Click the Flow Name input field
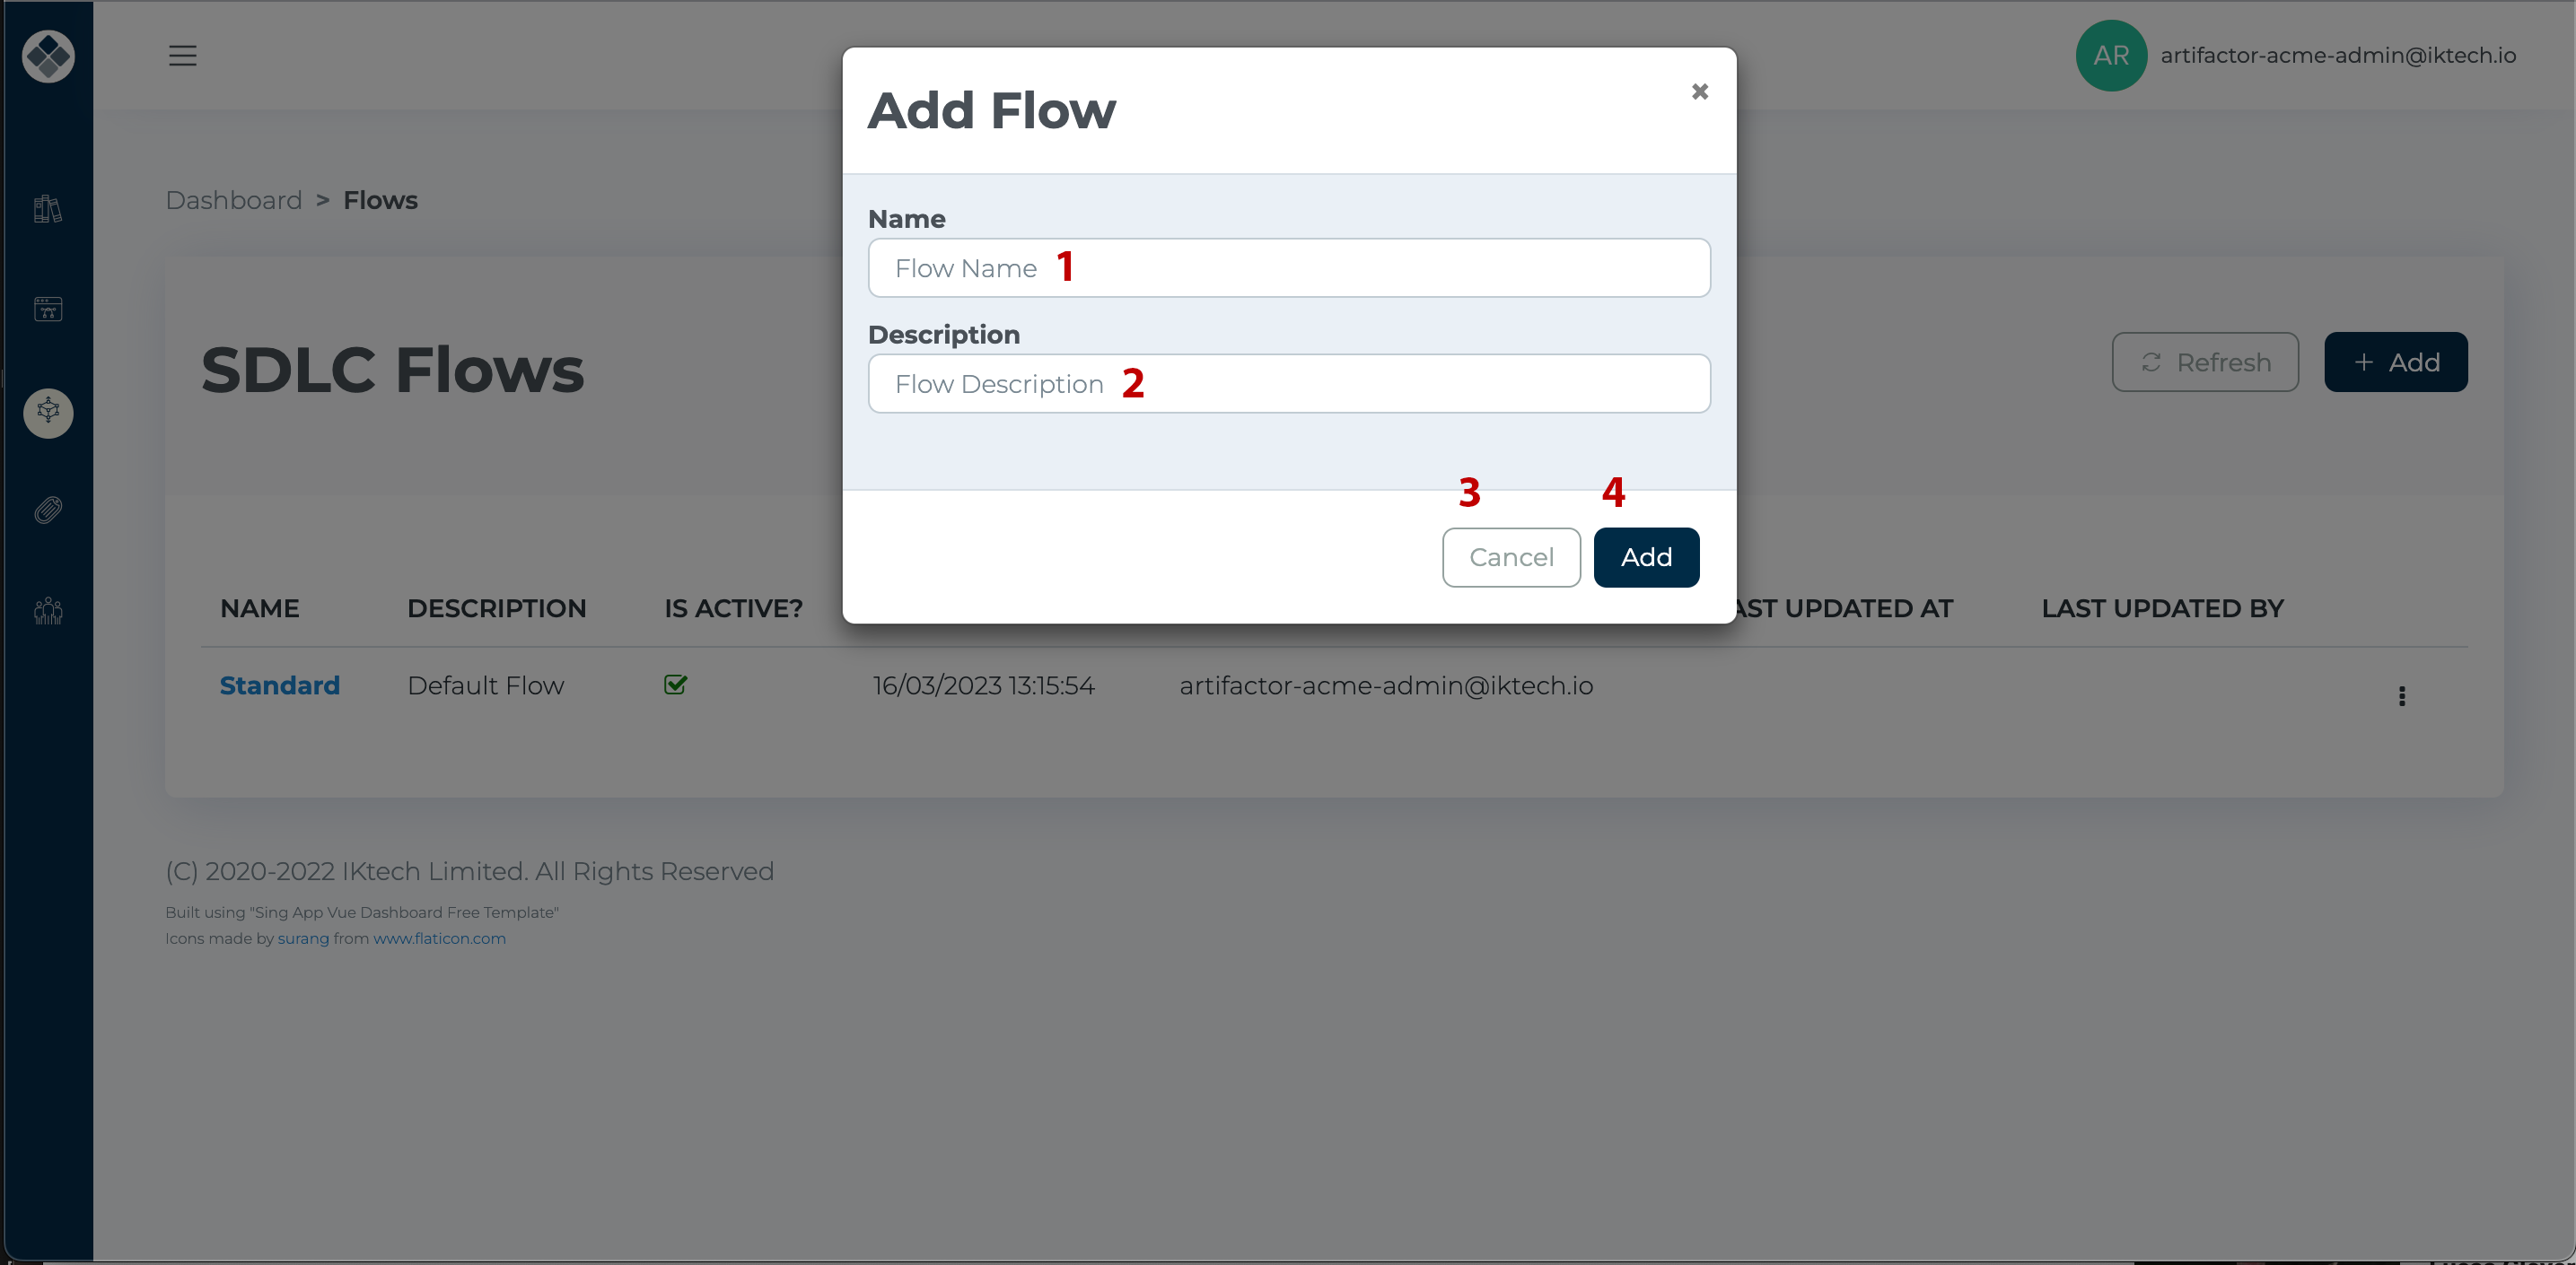Image resolution: width=2576 pixels, height=1265 pixels. (x=1288, y=266)
